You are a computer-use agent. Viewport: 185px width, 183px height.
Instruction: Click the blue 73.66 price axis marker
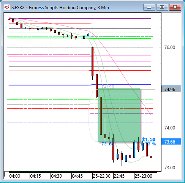pyautogui.click(x=171, y=142)
